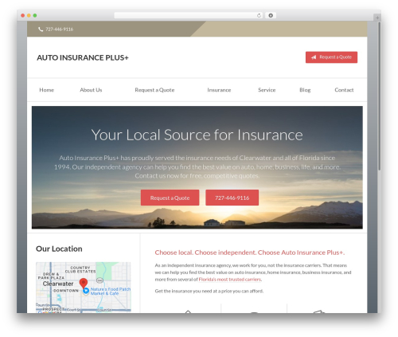The width and height of the screenshot is (398, 337).
Task: Open the Service menu item
Action: pyautogui.click(x=267, y=90)
